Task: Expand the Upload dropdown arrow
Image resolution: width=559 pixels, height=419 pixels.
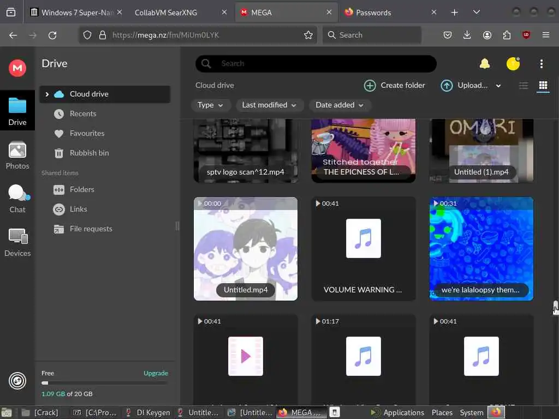Action: tap(498, 86)
